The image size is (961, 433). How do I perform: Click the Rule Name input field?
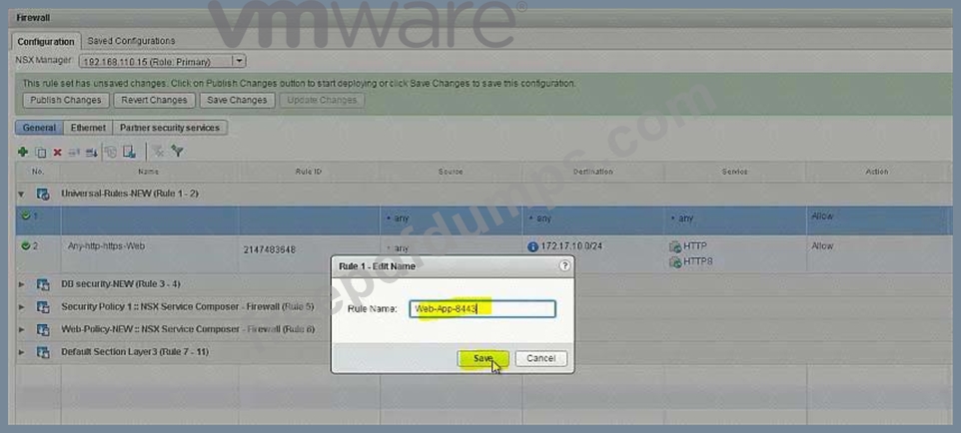point(482,308)
